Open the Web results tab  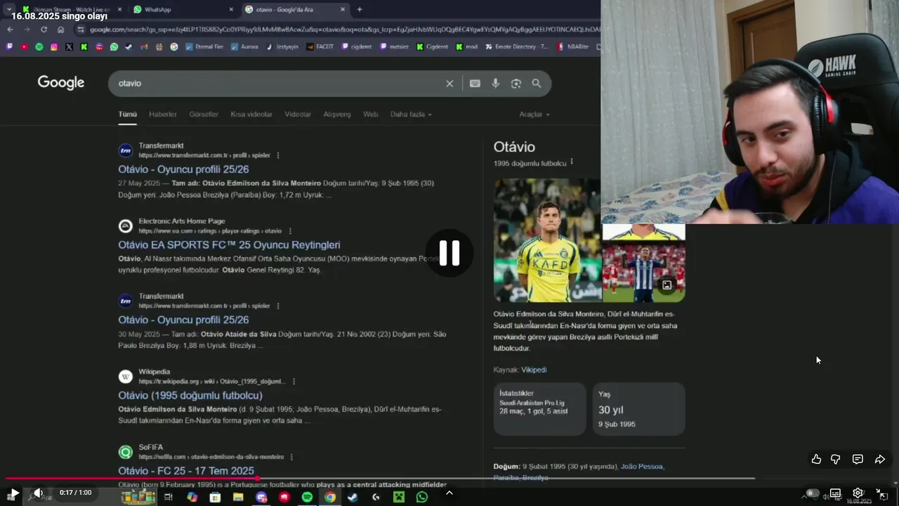(x=370, y=114)
